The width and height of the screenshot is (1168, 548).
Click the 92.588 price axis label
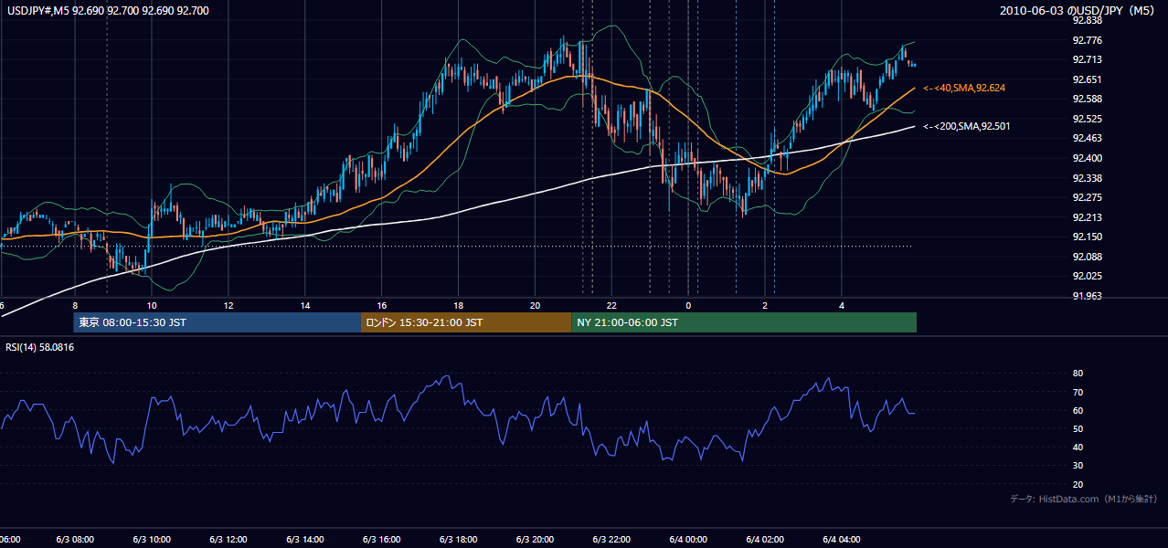[x=1088, y=99]
